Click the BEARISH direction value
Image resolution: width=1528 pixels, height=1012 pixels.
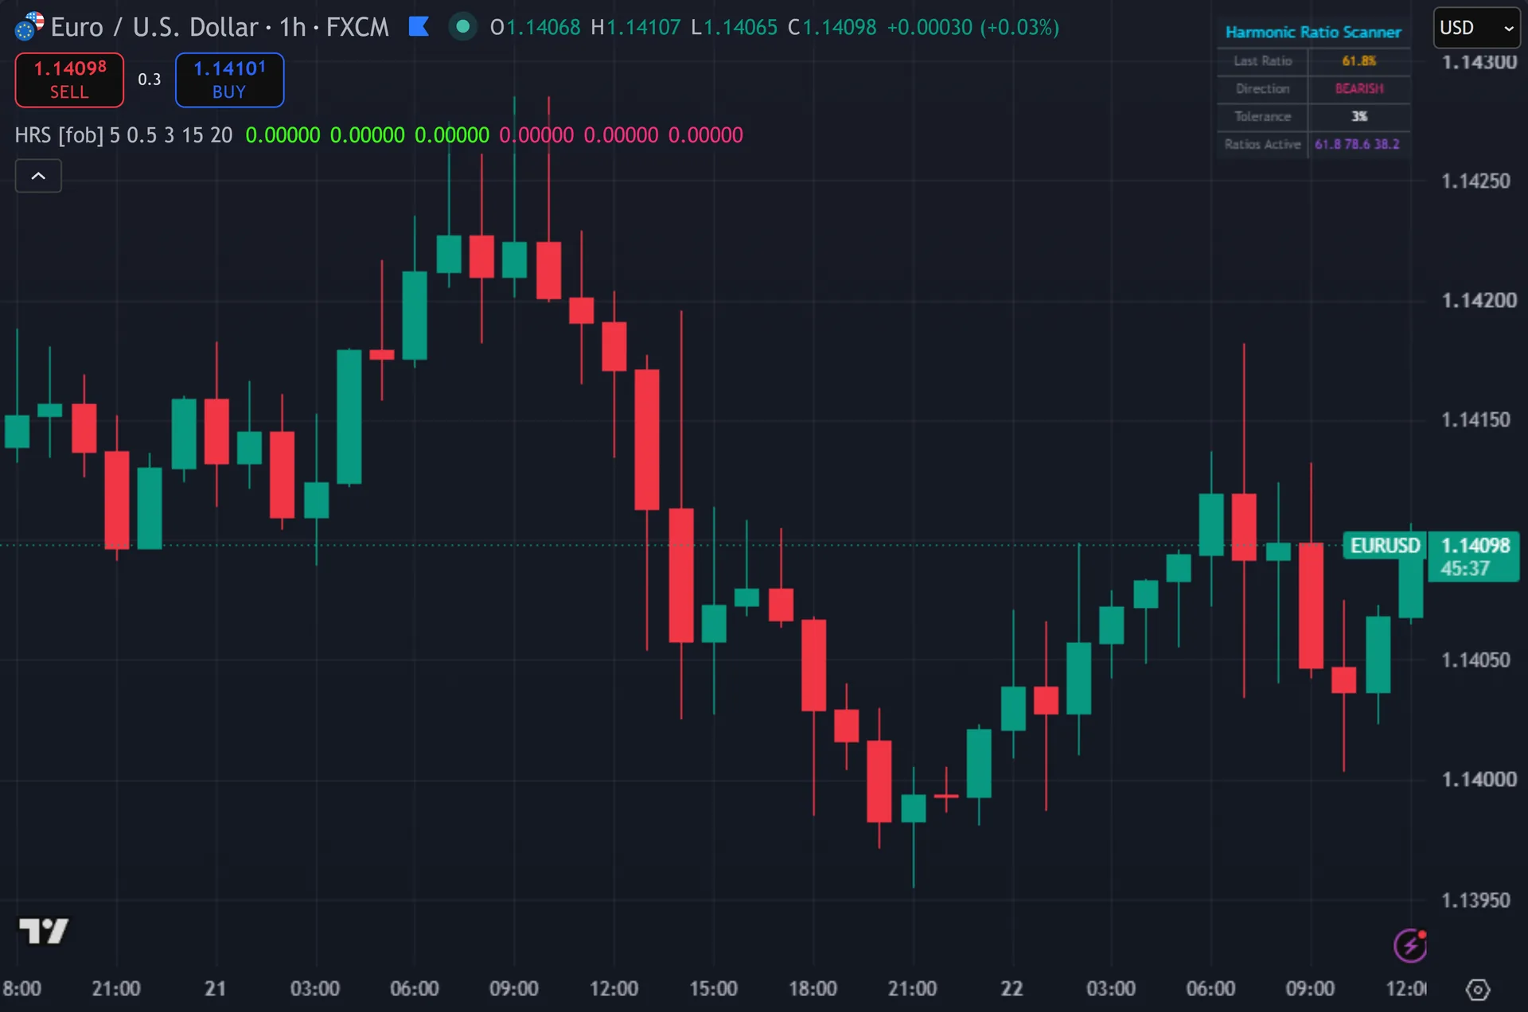pos(1359,89)
